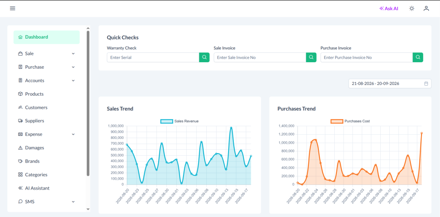Click the Accounts ledger icon
440x217 pixels.
(x=20, y=80)
